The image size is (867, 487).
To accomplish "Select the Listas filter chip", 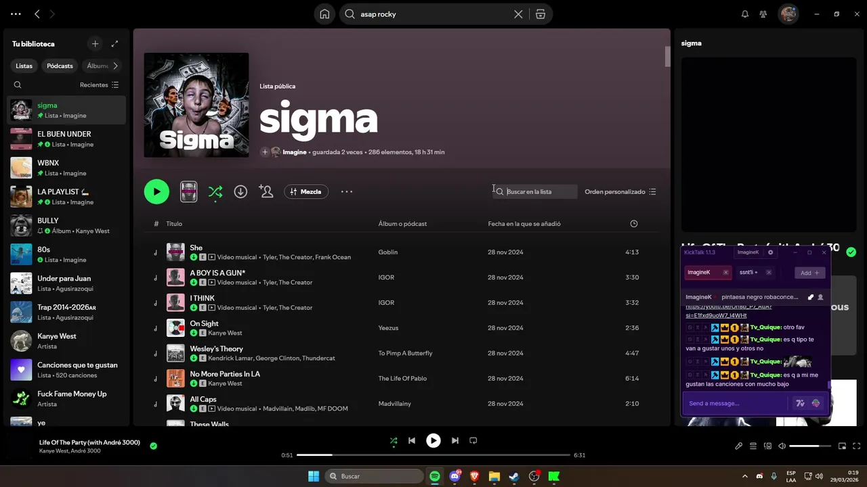I will [x=24, y=66].
